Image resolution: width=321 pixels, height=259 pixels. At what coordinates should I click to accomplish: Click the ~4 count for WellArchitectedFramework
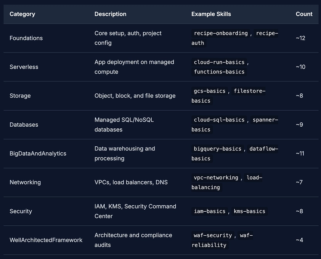coord(299,240)
